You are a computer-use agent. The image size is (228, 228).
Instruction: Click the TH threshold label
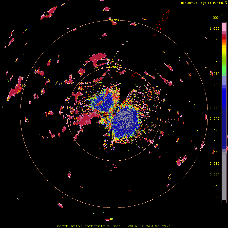(x=218, y=197)
